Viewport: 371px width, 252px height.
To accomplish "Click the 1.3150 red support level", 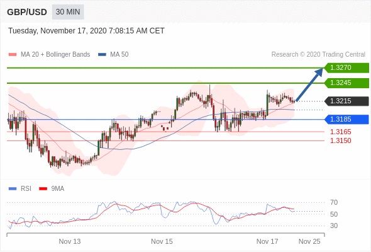I will point(340,140).
